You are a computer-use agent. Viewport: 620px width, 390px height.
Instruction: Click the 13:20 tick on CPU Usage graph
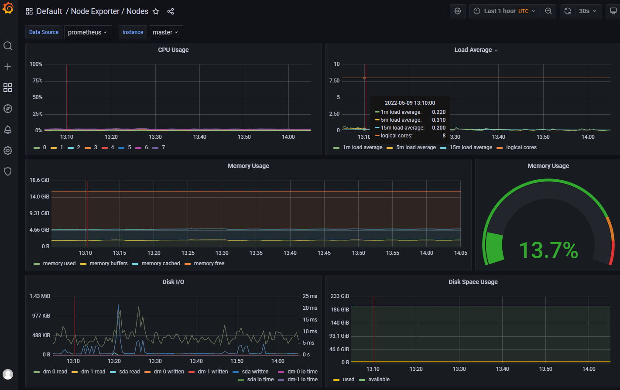[111, 137]
